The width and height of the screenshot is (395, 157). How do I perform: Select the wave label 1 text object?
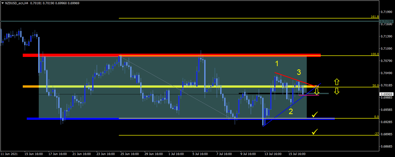pos(277,64)
